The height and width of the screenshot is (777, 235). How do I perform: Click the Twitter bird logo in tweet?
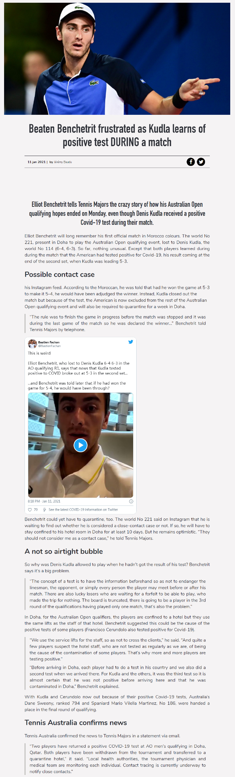point(130,342)
